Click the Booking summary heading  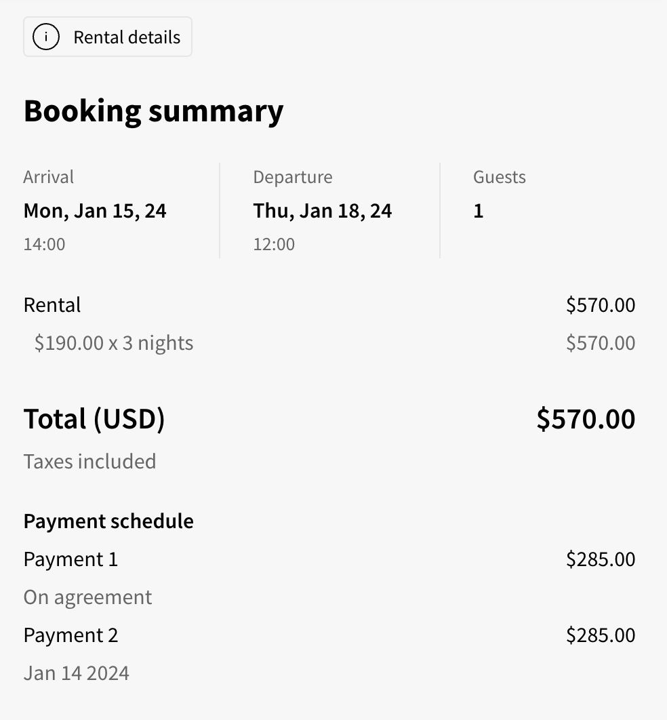pos(153,111)
